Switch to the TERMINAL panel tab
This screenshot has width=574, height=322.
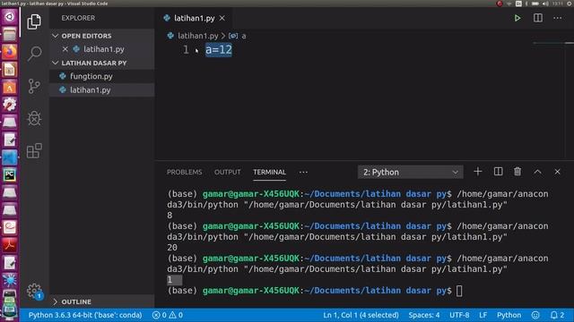(269, 172)
